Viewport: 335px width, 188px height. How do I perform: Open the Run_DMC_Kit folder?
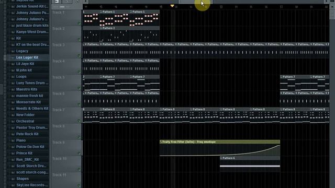tap(28, 159)
